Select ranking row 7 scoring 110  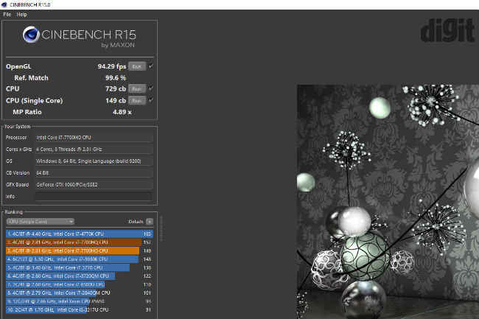(80, 284)
